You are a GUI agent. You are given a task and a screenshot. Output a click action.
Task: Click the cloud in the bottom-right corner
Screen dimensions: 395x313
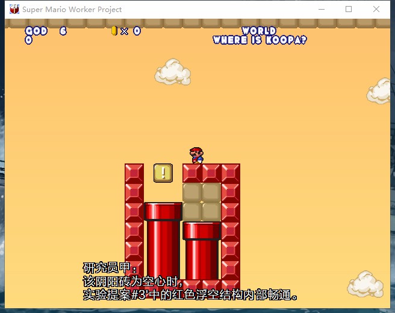365,284
